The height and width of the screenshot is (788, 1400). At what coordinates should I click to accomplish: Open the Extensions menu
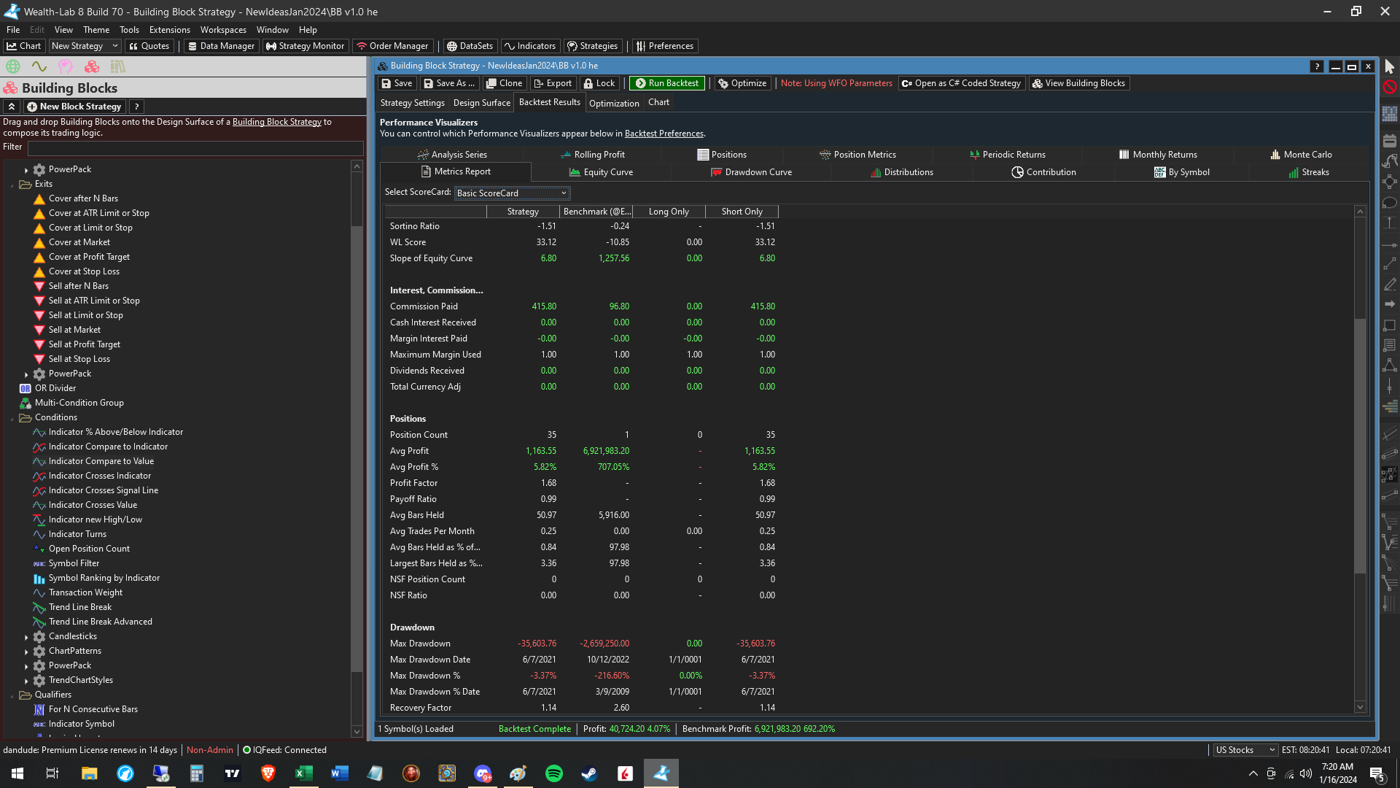169,30
